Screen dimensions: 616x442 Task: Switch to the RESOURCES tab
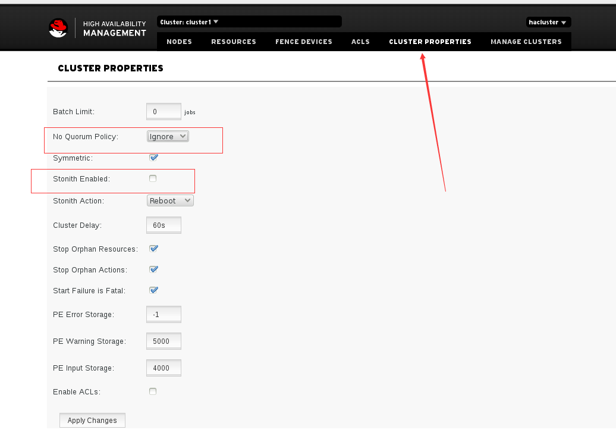tap(233, 42)
